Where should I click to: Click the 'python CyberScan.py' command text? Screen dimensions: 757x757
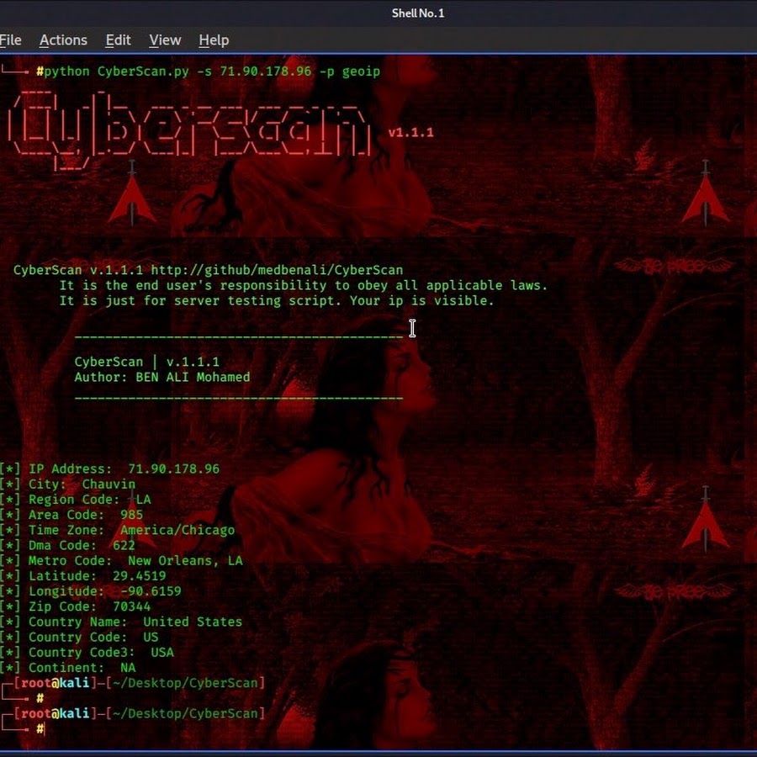[116, 71]
